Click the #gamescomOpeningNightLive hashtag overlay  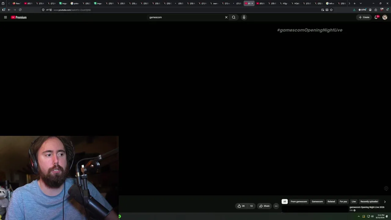click(x=310, y=30)
